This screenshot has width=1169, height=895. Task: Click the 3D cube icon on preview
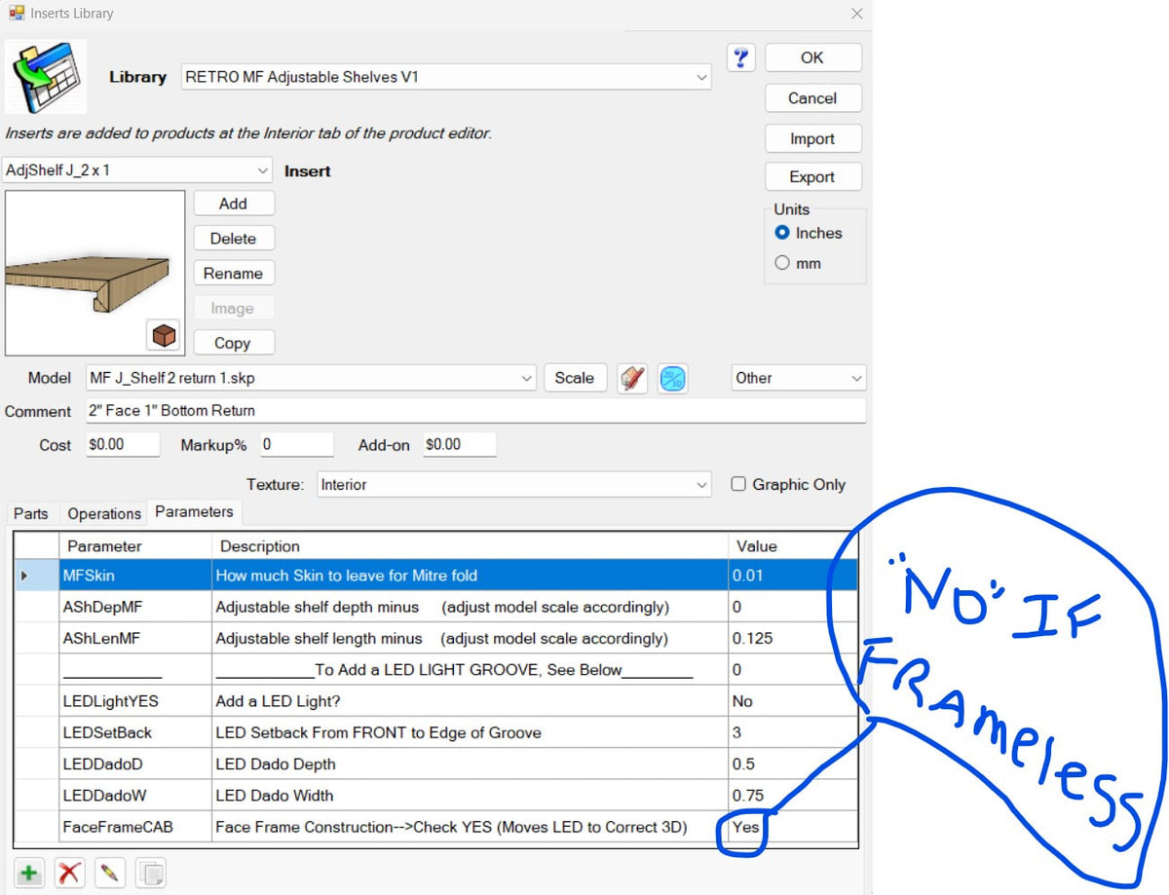[164, 335]
